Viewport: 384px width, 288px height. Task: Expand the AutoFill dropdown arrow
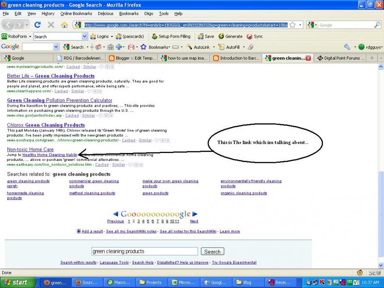tap(244, 47)
